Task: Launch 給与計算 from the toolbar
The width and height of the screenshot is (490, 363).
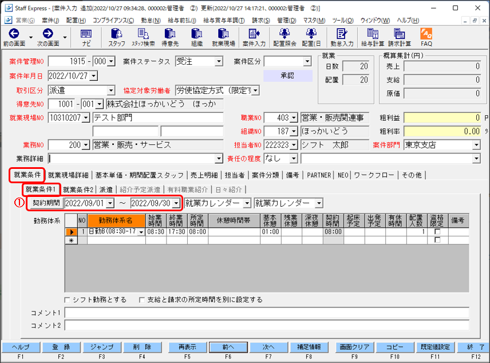Action: 372,38
